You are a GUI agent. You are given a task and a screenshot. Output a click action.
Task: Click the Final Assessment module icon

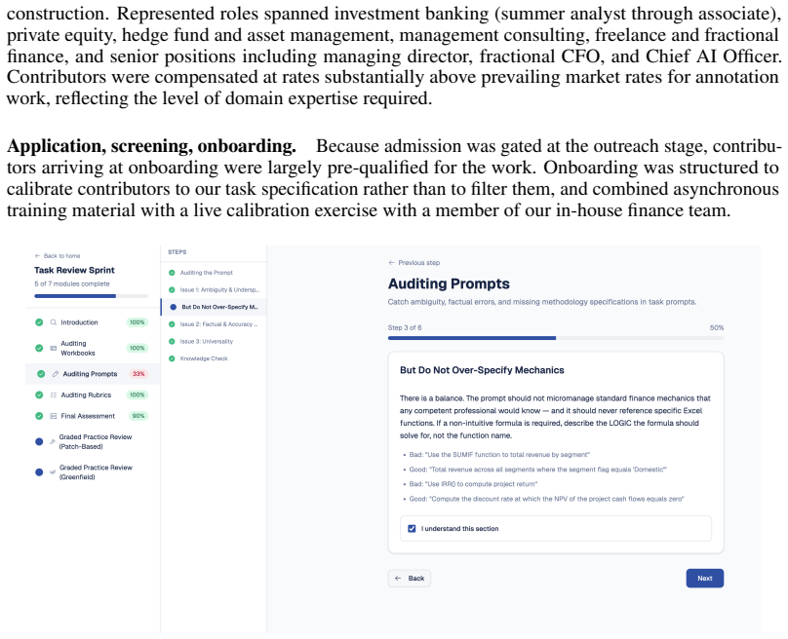click(54, 416)
